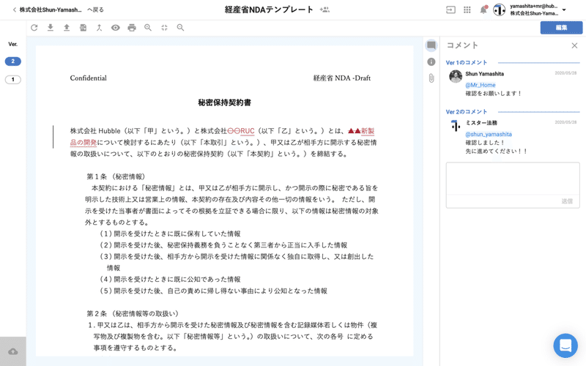586x366 pixels.
Task: Click list item (1) 既に保有していた情報
Action: coord(170,234)
